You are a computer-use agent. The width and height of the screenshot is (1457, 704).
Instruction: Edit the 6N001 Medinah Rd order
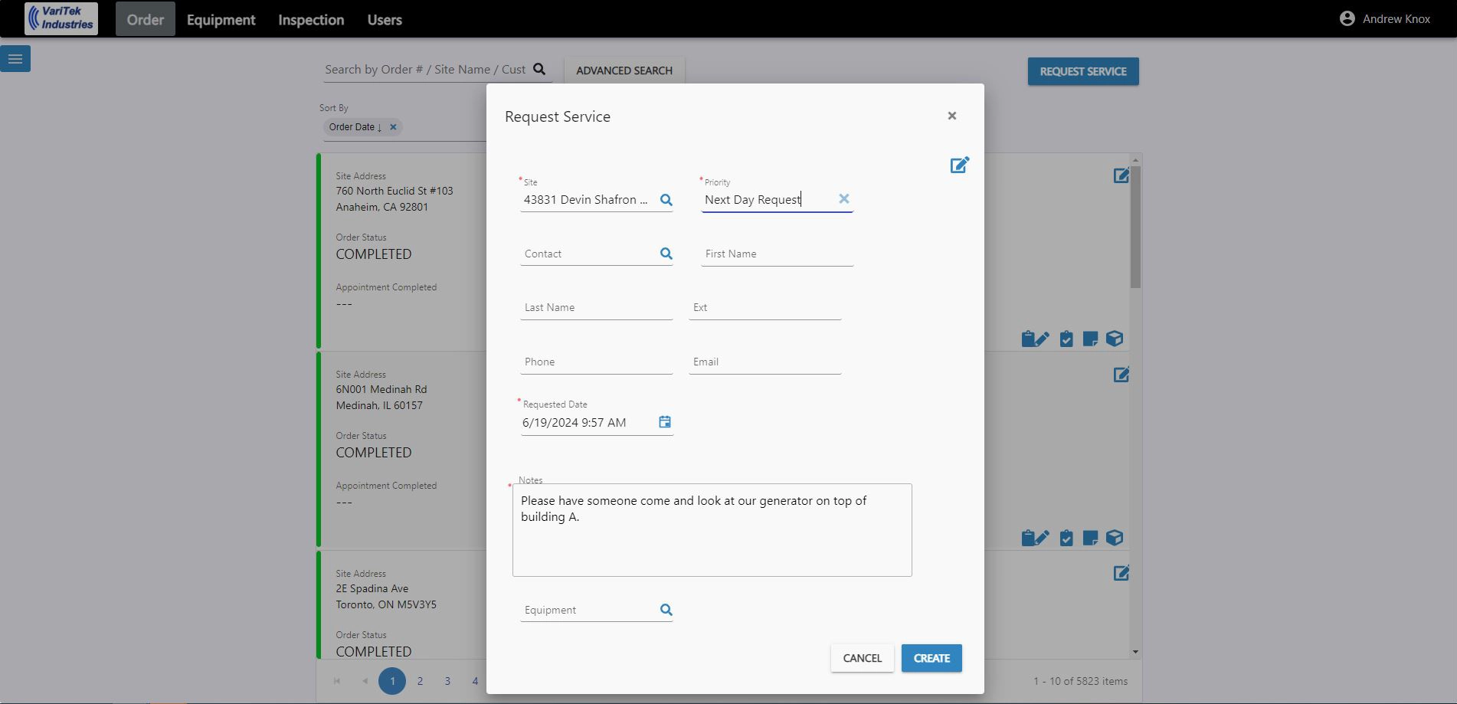[1121, 375]
